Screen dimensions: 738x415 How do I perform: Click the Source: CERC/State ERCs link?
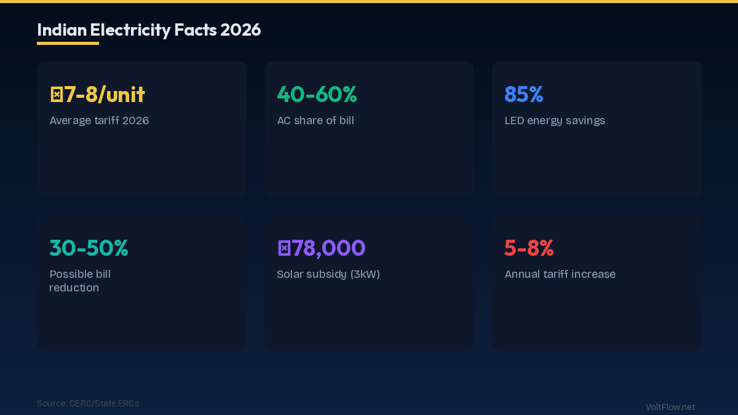(x=88, y=403)
